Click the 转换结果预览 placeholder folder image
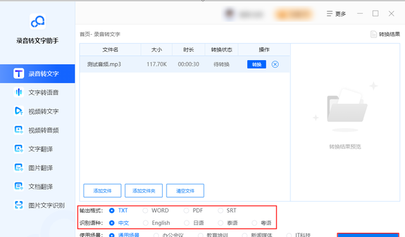 point(346,106)
